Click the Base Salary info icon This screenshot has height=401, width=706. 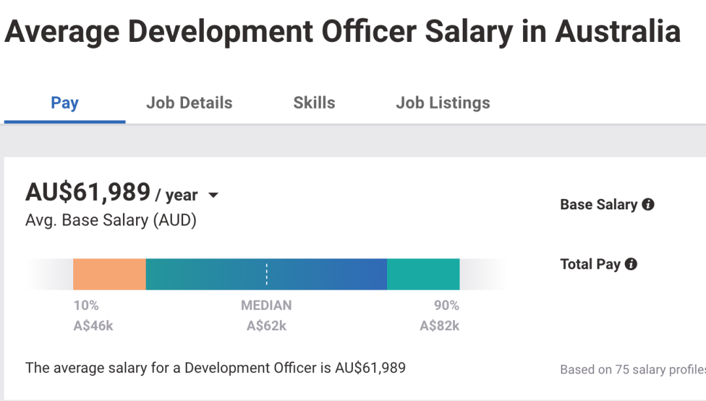tap(648, 205)
